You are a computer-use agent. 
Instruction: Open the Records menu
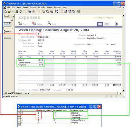[41, 7]
